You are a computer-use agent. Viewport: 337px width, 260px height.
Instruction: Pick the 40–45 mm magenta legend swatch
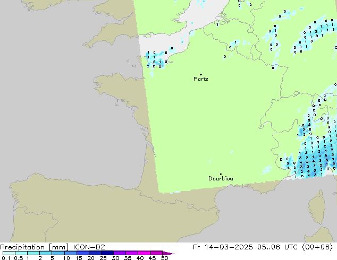point(145,253)
